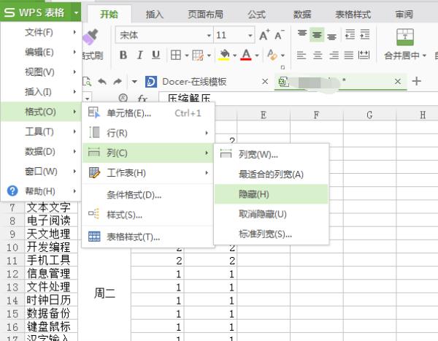Image resolution: width=438 pixels, height=341 pixels.
Task: Open the font name dropdown
Action: (208, 35)
